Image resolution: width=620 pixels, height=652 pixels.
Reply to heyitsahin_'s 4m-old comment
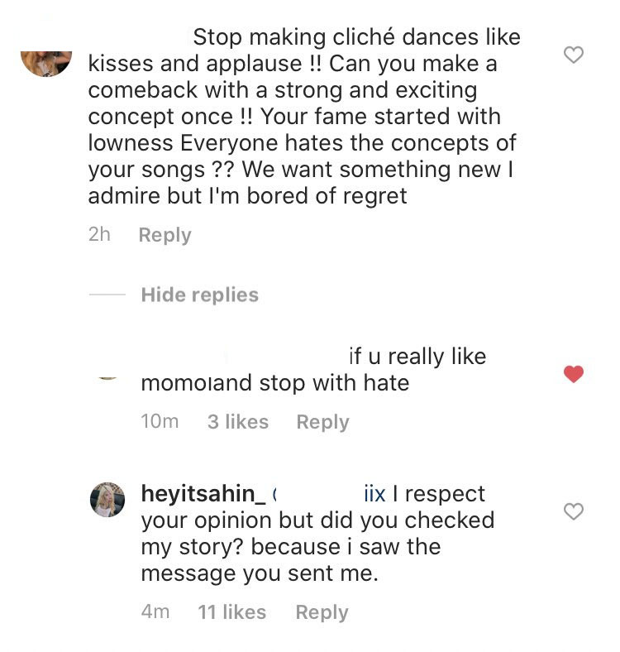(x=322, y=612)
